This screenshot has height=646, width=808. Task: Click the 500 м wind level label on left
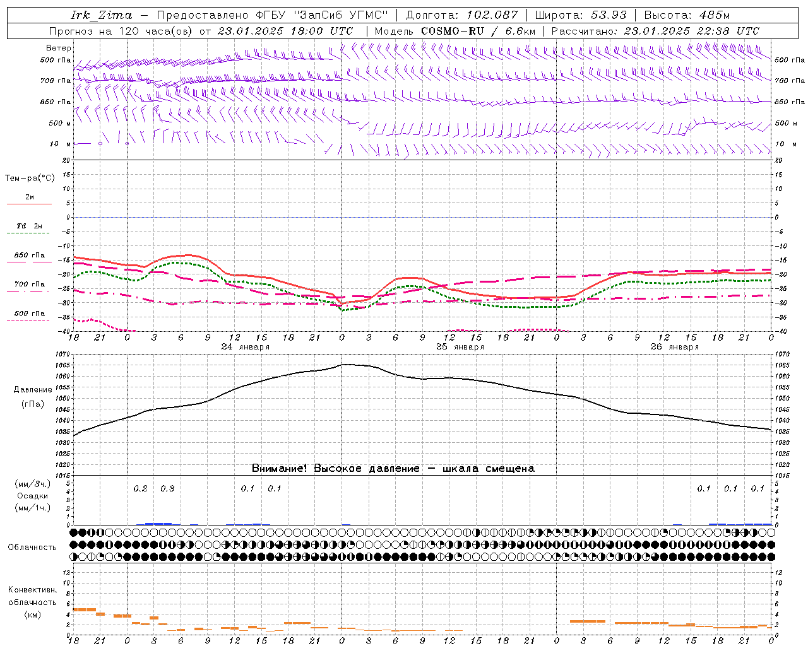pos(60,123)
